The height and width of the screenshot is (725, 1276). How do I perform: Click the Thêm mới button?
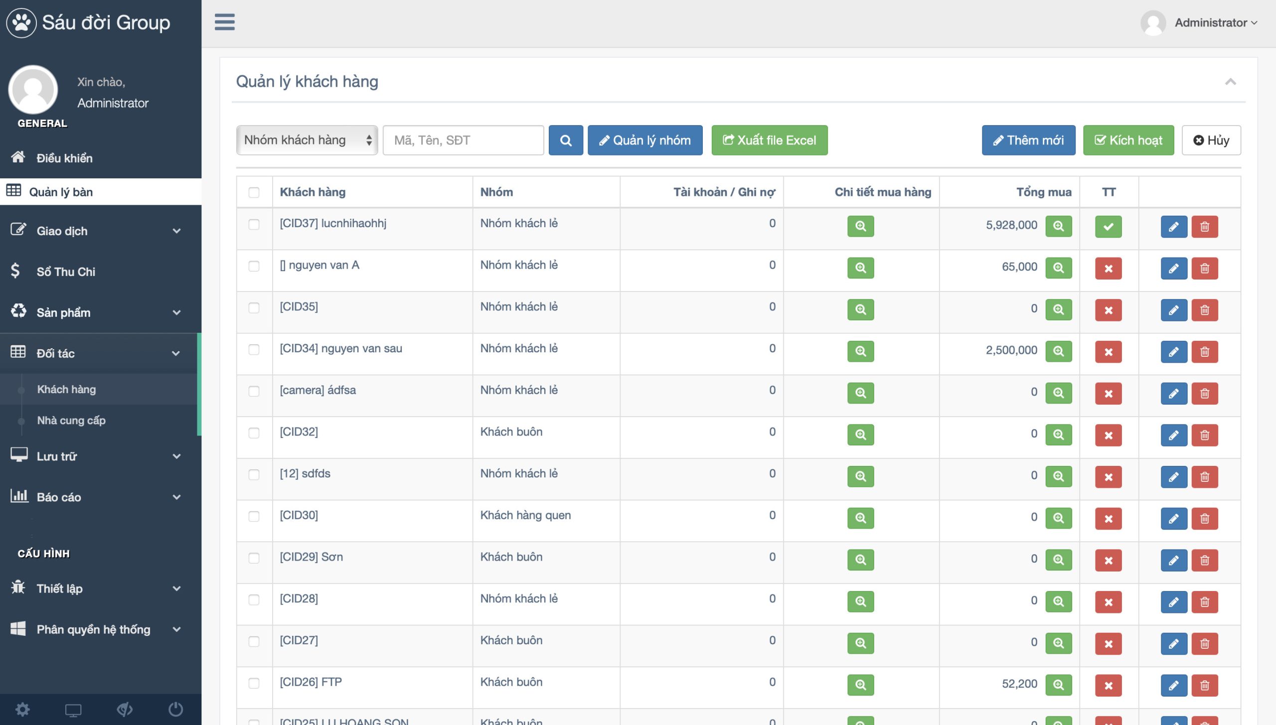pyautogui.click(x=1028, y=141)
